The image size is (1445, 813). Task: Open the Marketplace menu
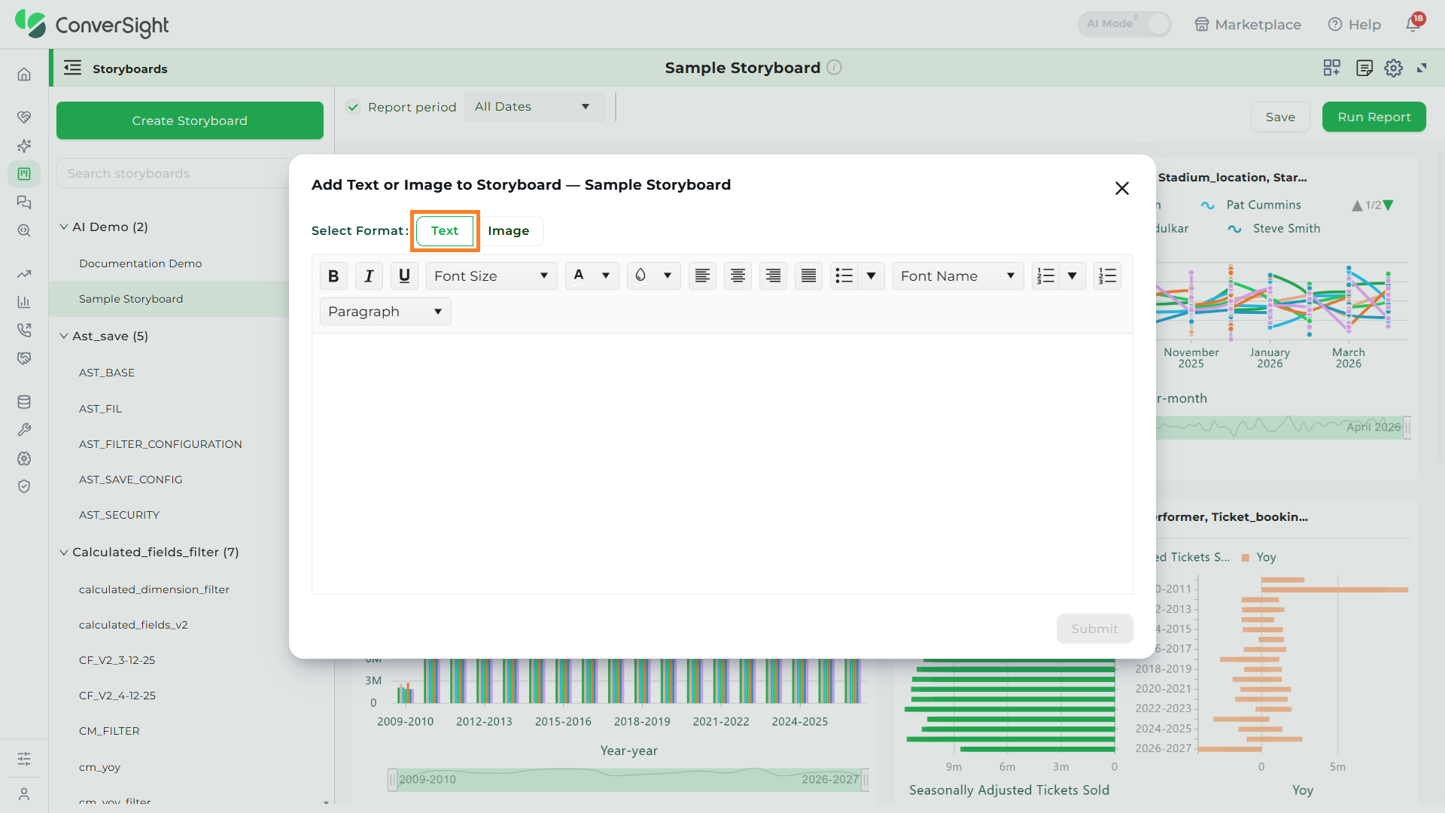click(1248, 24)
